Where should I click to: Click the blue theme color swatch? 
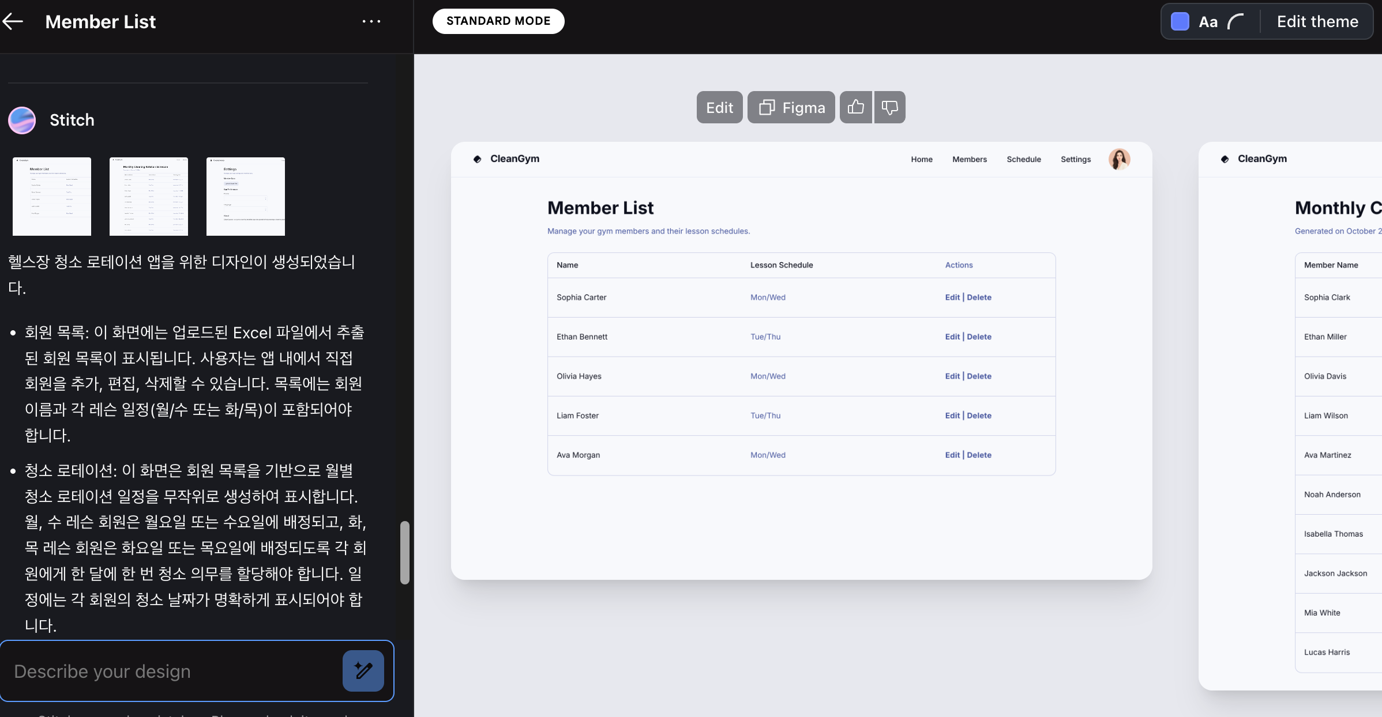coord(1180,22)
